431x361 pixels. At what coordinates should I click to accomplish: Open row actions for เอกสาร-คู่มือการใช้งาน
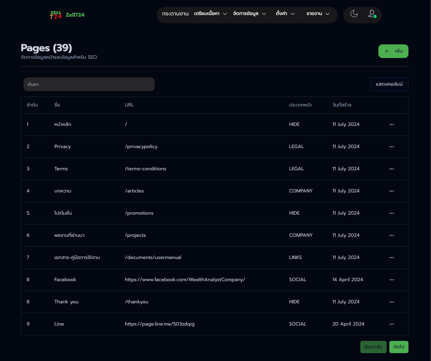point(392,258)
